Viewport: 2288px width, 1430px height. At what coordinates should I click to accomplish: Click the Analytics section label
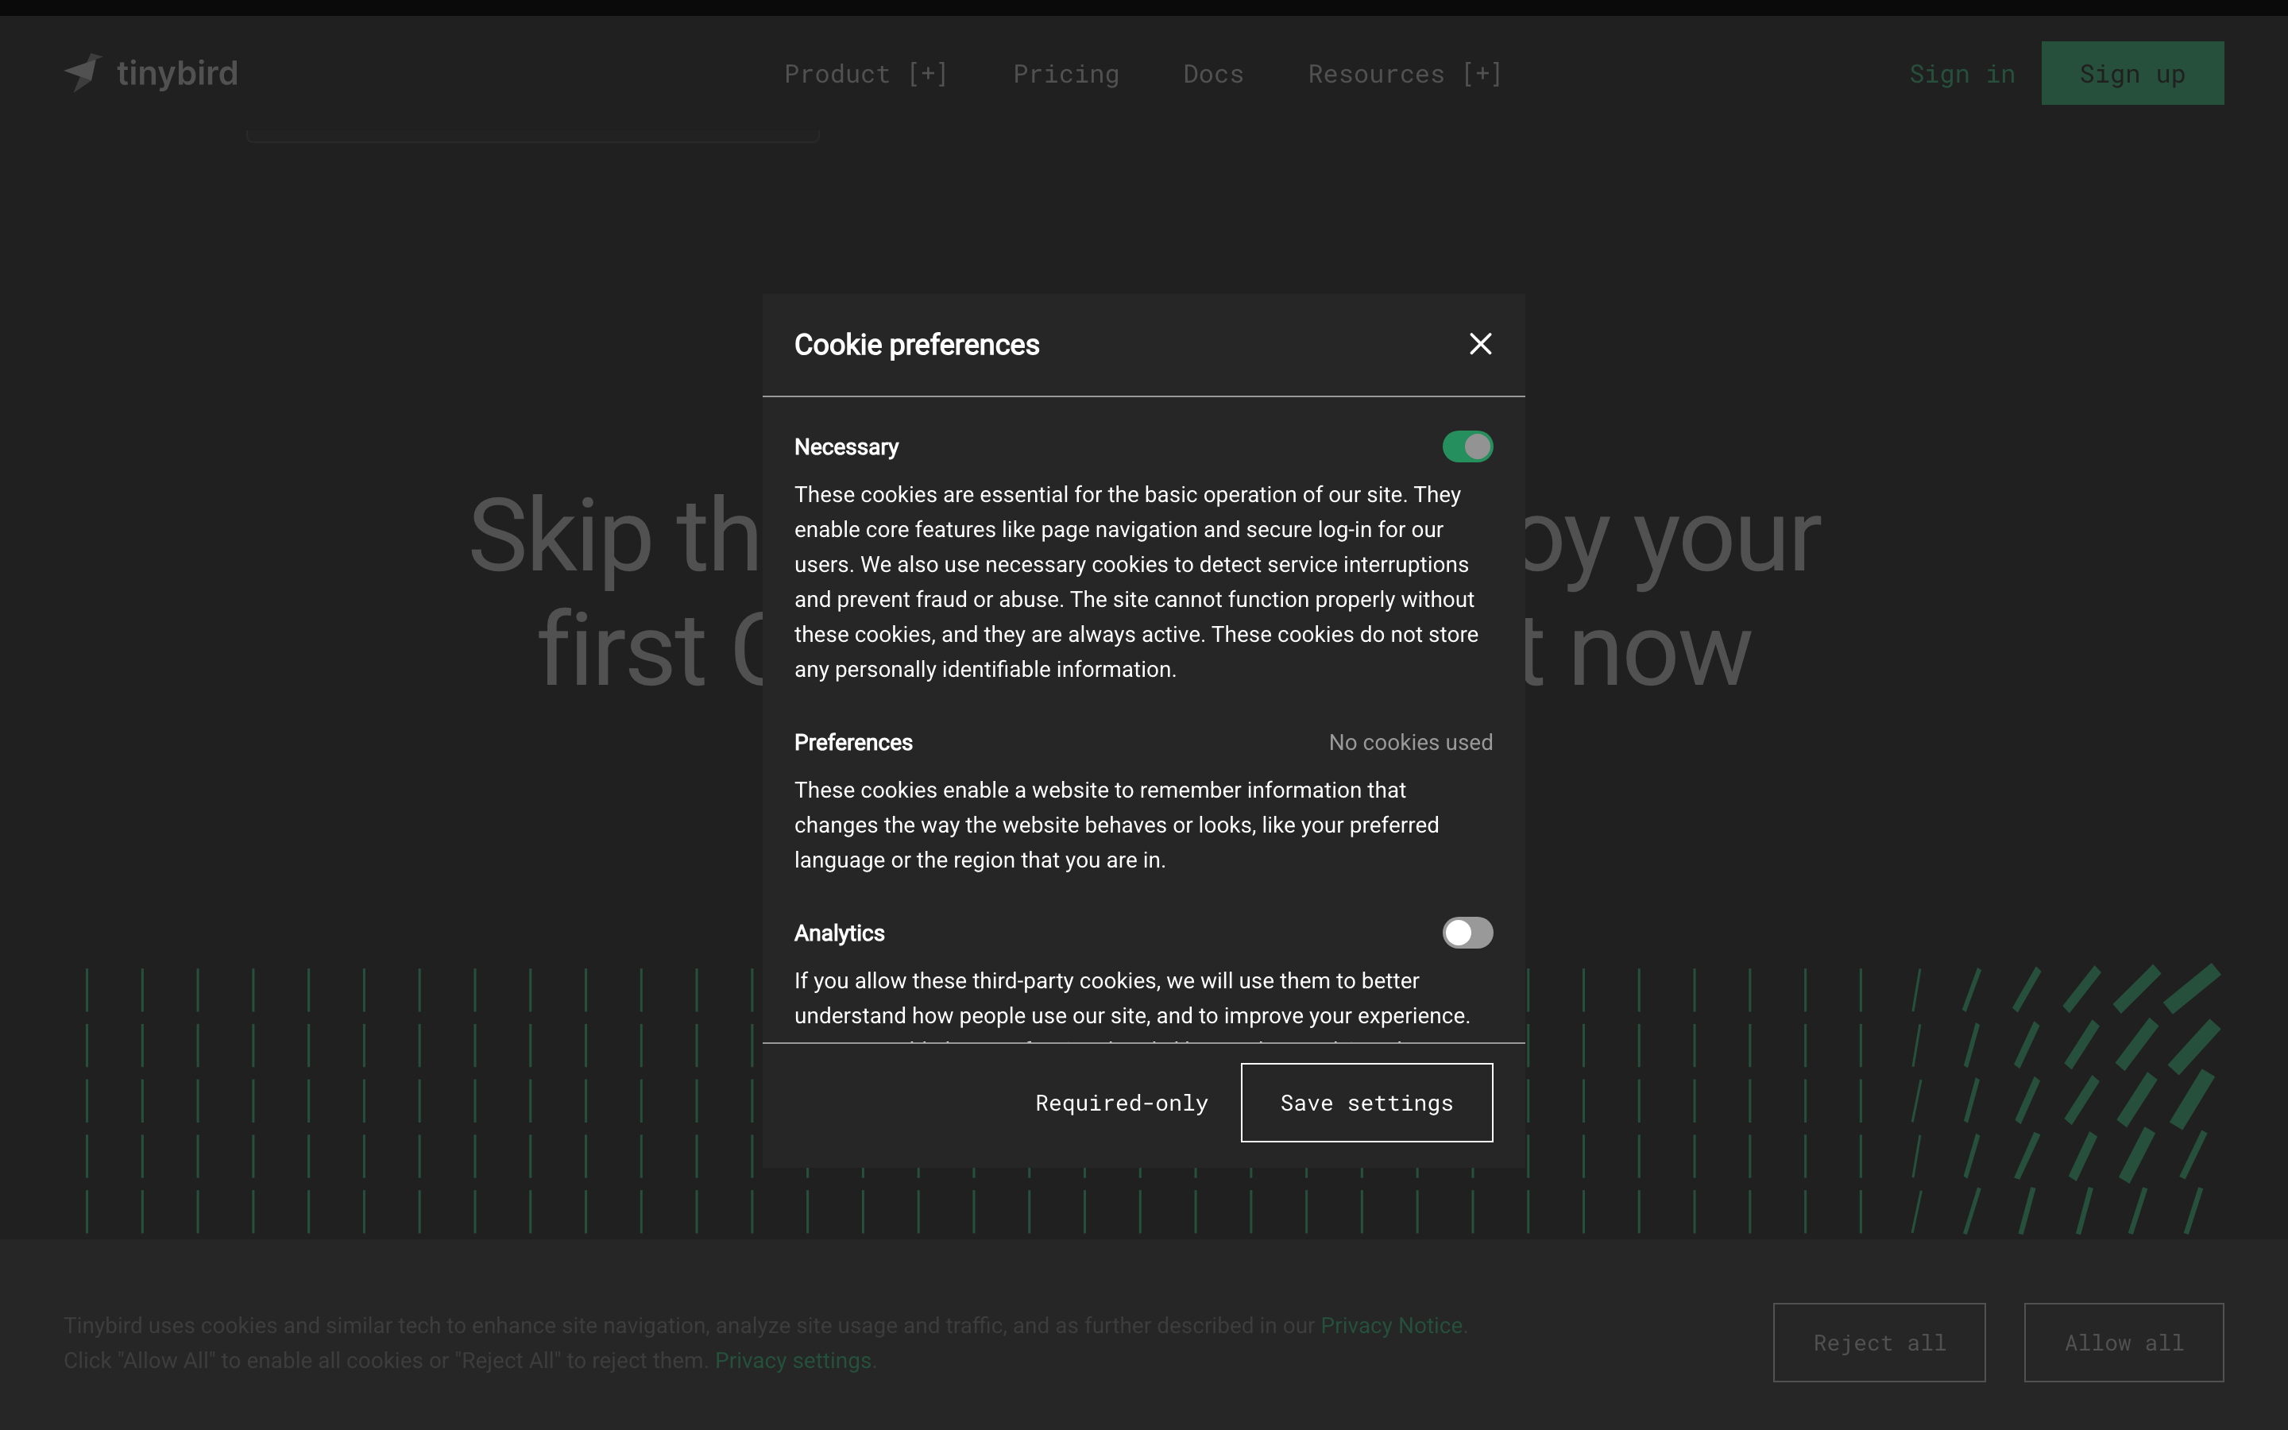839,933
